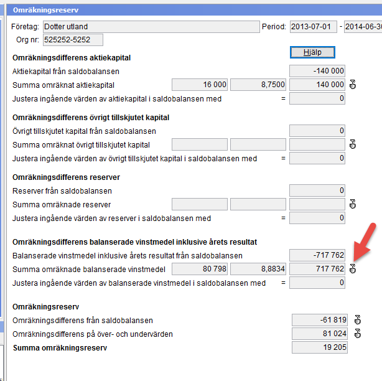Click the Omräkningsreserv window title
This screenshot has height=381, width=382.
tap(45, 10)
